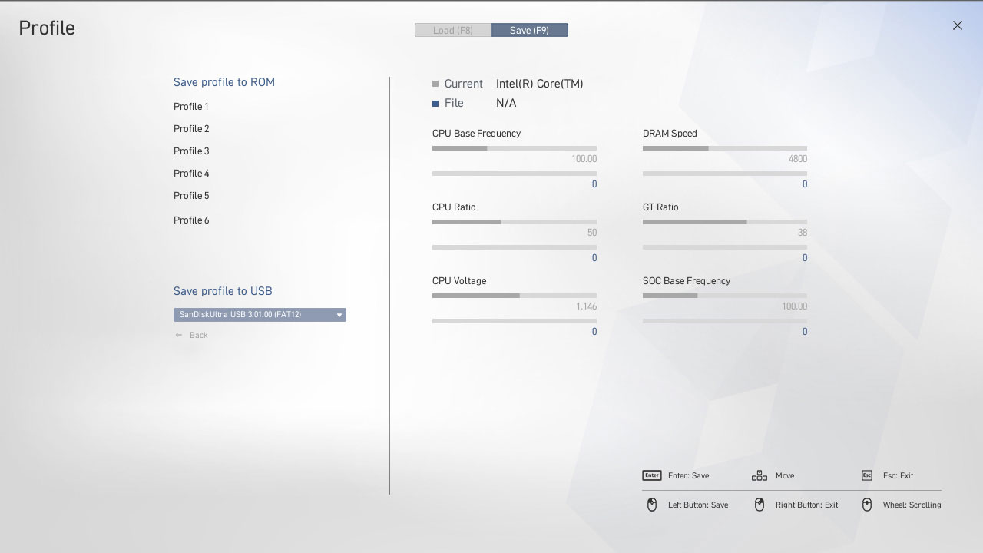The width and height of the screenshot is (983, 553).
Task: Click the mouse wheel Scrolling icon
Action: point(867,505)
